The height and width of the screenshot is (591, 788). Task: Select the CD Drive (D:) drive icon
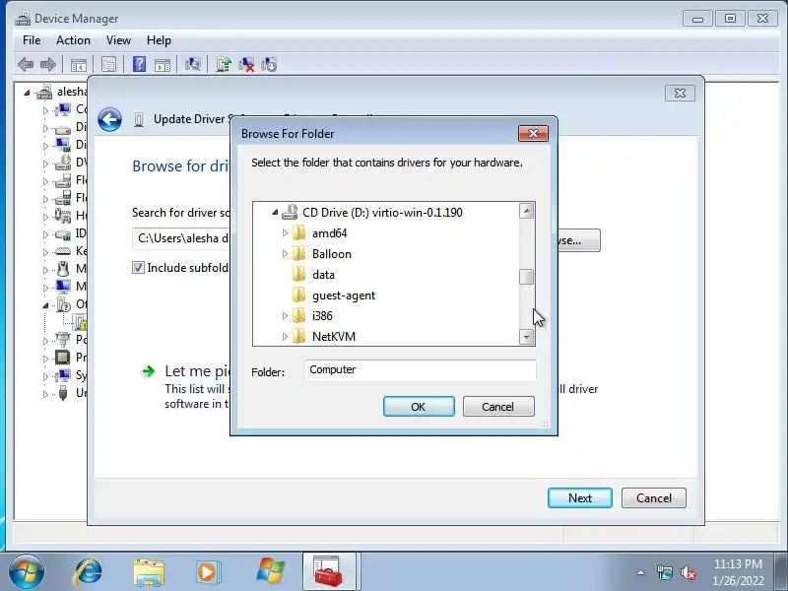click(x=290, y=212)
